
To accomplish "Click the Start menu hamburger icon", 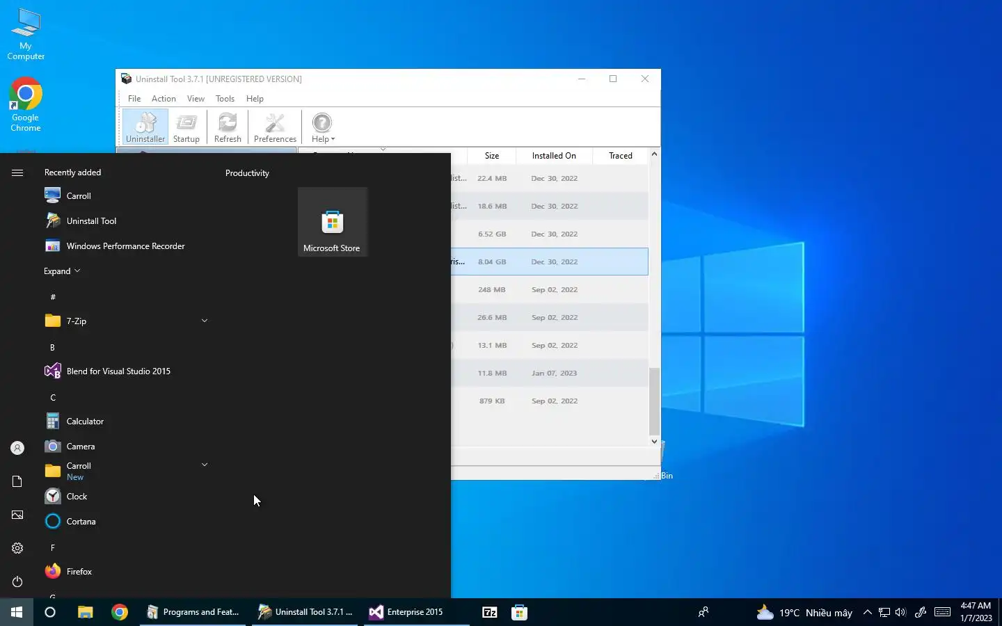I will (x=17, y=172).
